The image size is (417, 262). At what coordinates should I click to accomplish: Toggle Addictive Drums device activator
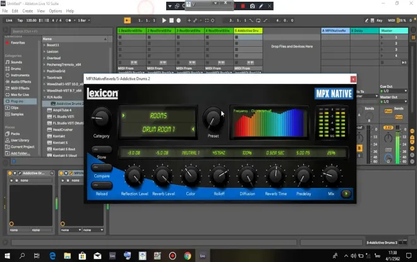coord(10,173)
